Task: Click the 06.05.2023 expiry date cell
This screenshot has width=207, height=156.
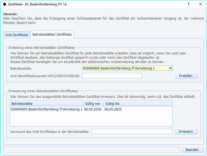Action: pyautogui.click(x=113, y=109)
